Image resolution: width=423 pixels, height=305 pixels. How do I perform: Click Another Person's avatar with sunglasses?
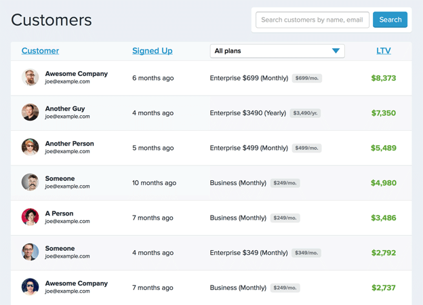[x=30, y=148]
